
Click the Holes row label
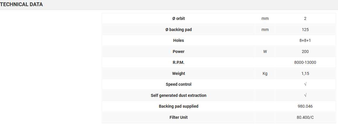(179, 40)
